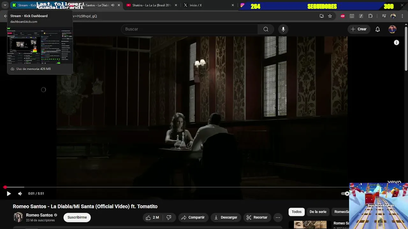The height and width of the screenshot is (229, 408).
Task: Start voice search with microphone
Action: (x=283, y=29)
